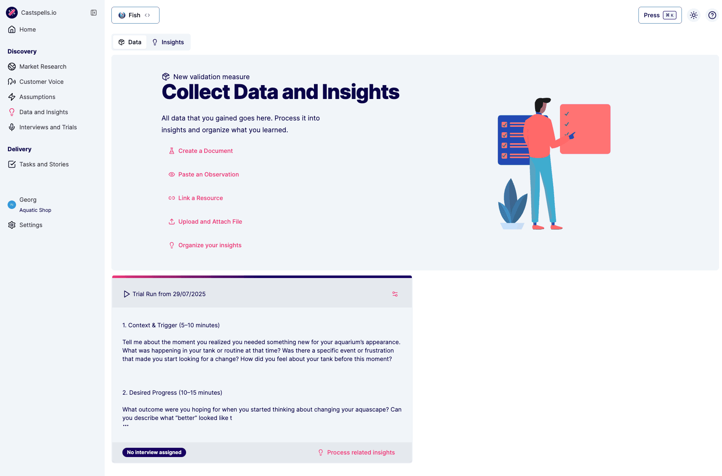The image size is (722, 476).
Task: Open Interviews and Trials microphone icon
Action: pos(12,127)
